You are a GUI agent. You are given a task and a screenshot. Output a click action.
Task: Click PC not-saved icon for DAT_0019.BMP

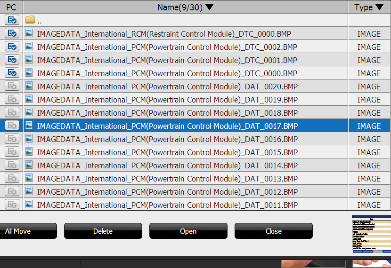click(12, 99)
